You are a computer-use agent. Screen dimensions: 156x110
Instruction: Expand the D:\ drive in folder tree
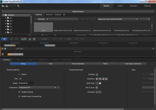tap(6, 21)
